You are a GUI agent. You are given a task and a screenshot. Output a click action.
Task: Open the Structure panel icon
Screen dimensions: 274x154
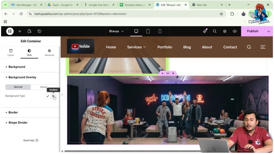(224, 31)
